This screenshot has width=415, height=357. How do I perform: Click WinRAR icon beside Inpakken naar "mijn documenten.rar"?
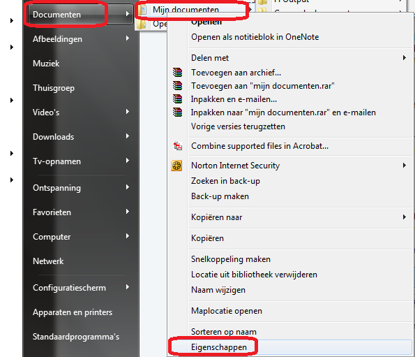click(177, 112)
